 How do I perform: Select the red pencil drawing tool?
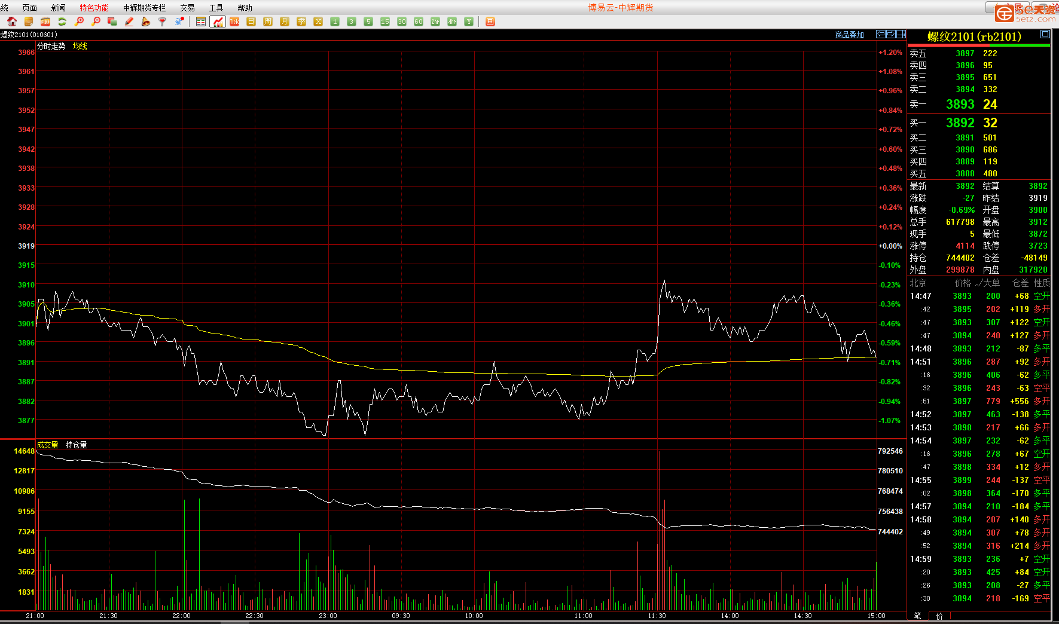pos(129,22)
